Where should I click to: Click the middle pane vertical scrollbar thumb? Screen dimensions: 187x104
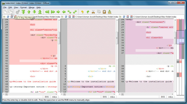(117, 38)
